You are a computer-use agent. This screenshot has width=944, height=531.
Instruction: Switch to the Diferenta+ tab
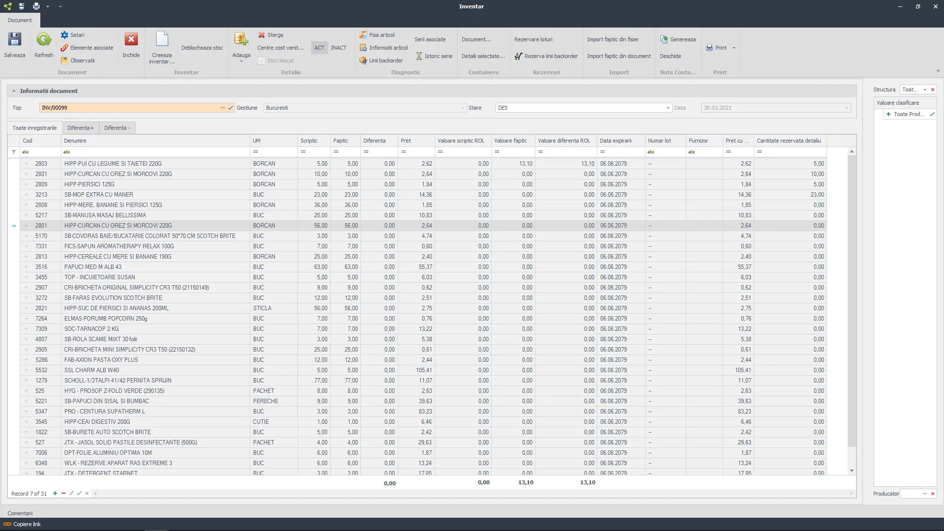[80, 128]
